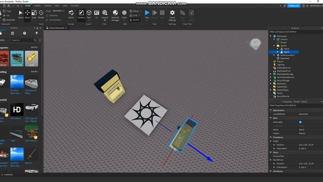Click the Group button

[x=135, y=11]
